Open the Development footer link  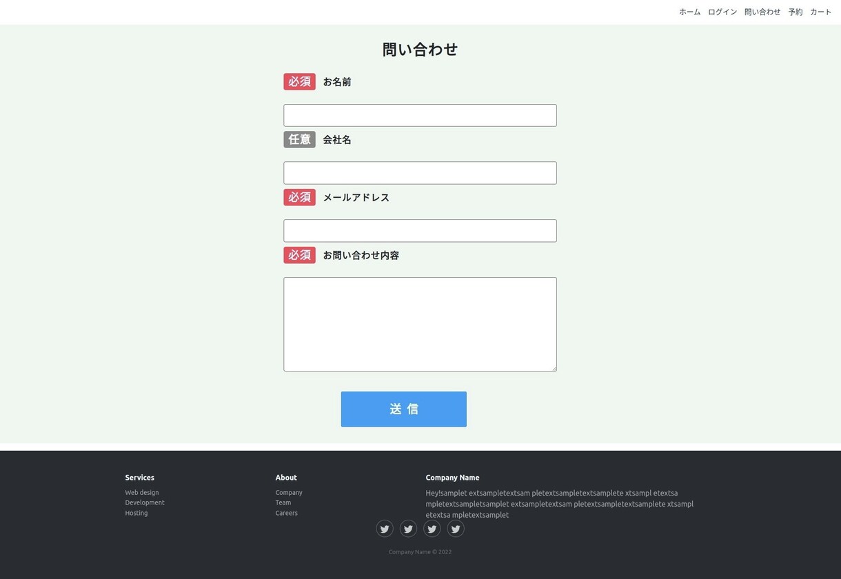coord(145,502)
